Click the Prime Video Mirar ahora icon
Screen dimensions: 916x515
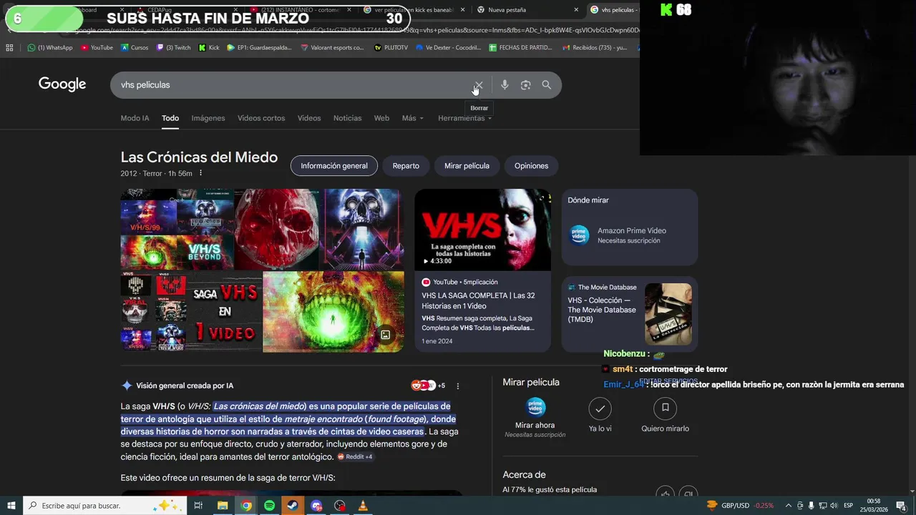pyautogui.click(x=535, y=408)
